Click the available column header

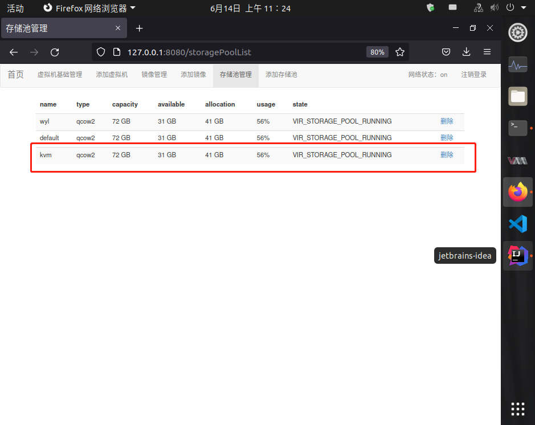tap(171, 104)
